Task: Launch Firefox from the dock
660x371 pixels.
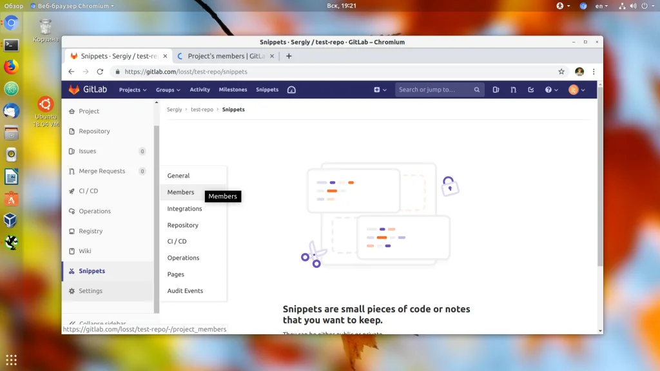Action: click(x=12, y=67)
